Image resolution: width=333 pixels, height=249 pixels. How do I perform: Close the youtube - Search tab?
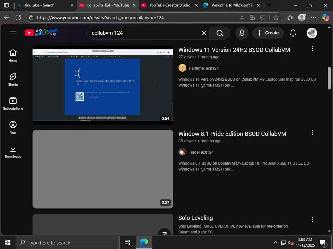(x=72, y=5)
